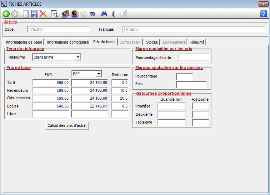Open help with the blue question mark
Viewport: 270px width, 195px height.
[x=264, y=14]
